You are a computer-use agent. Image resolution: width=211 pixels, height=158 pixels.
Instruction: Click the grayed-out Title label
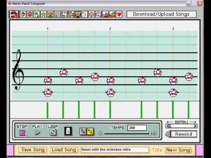coord(157,150)
